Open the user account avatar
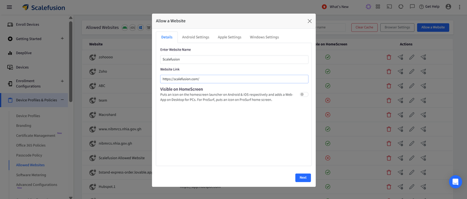 coord(448,6)
